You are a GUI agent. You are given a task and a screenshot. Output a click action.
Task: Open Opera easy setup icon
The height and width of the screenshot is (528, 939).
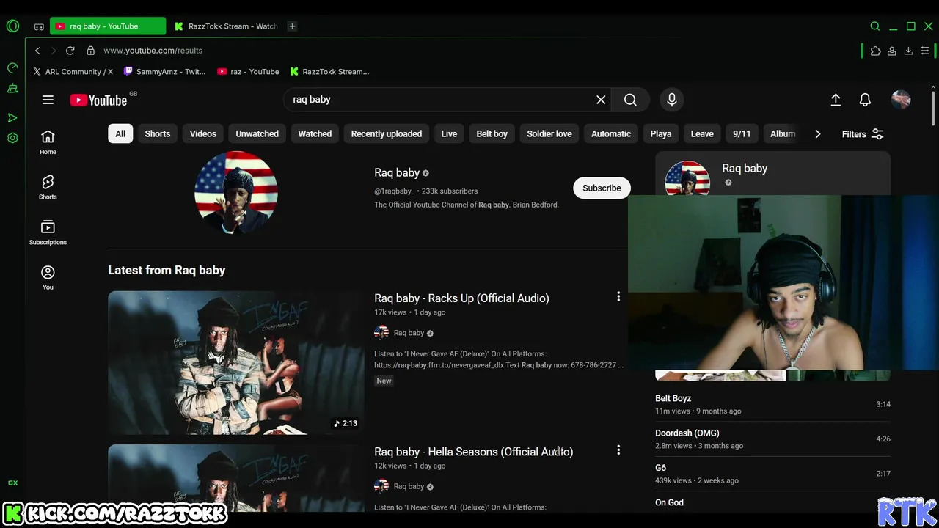tap(925, 51)
